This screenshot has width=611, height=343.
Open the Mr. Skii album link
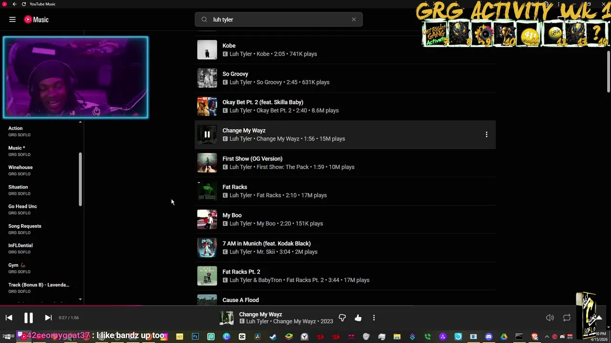[266, 252]
